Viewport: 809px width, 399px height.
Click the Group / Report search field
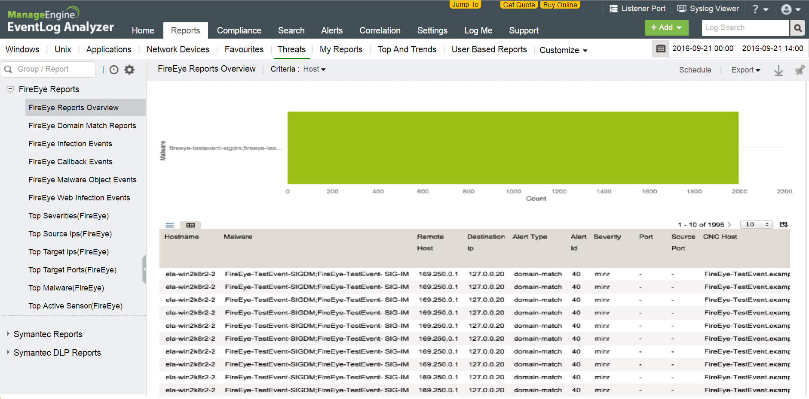[54, 69]
